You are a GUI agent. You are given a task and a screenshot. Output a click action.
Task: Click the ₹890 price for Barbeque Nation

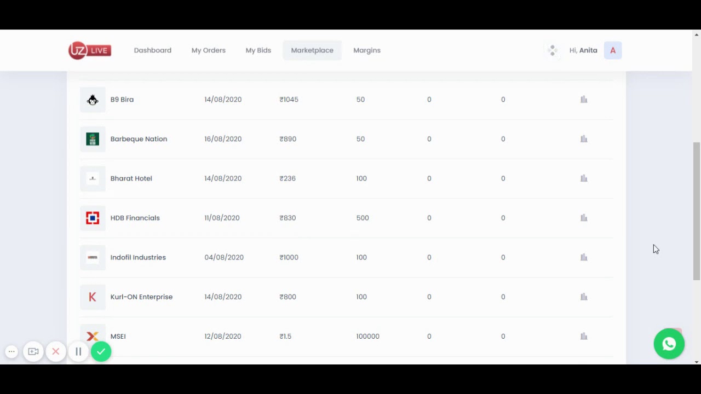pyautogui.click(x=288, y=139)
